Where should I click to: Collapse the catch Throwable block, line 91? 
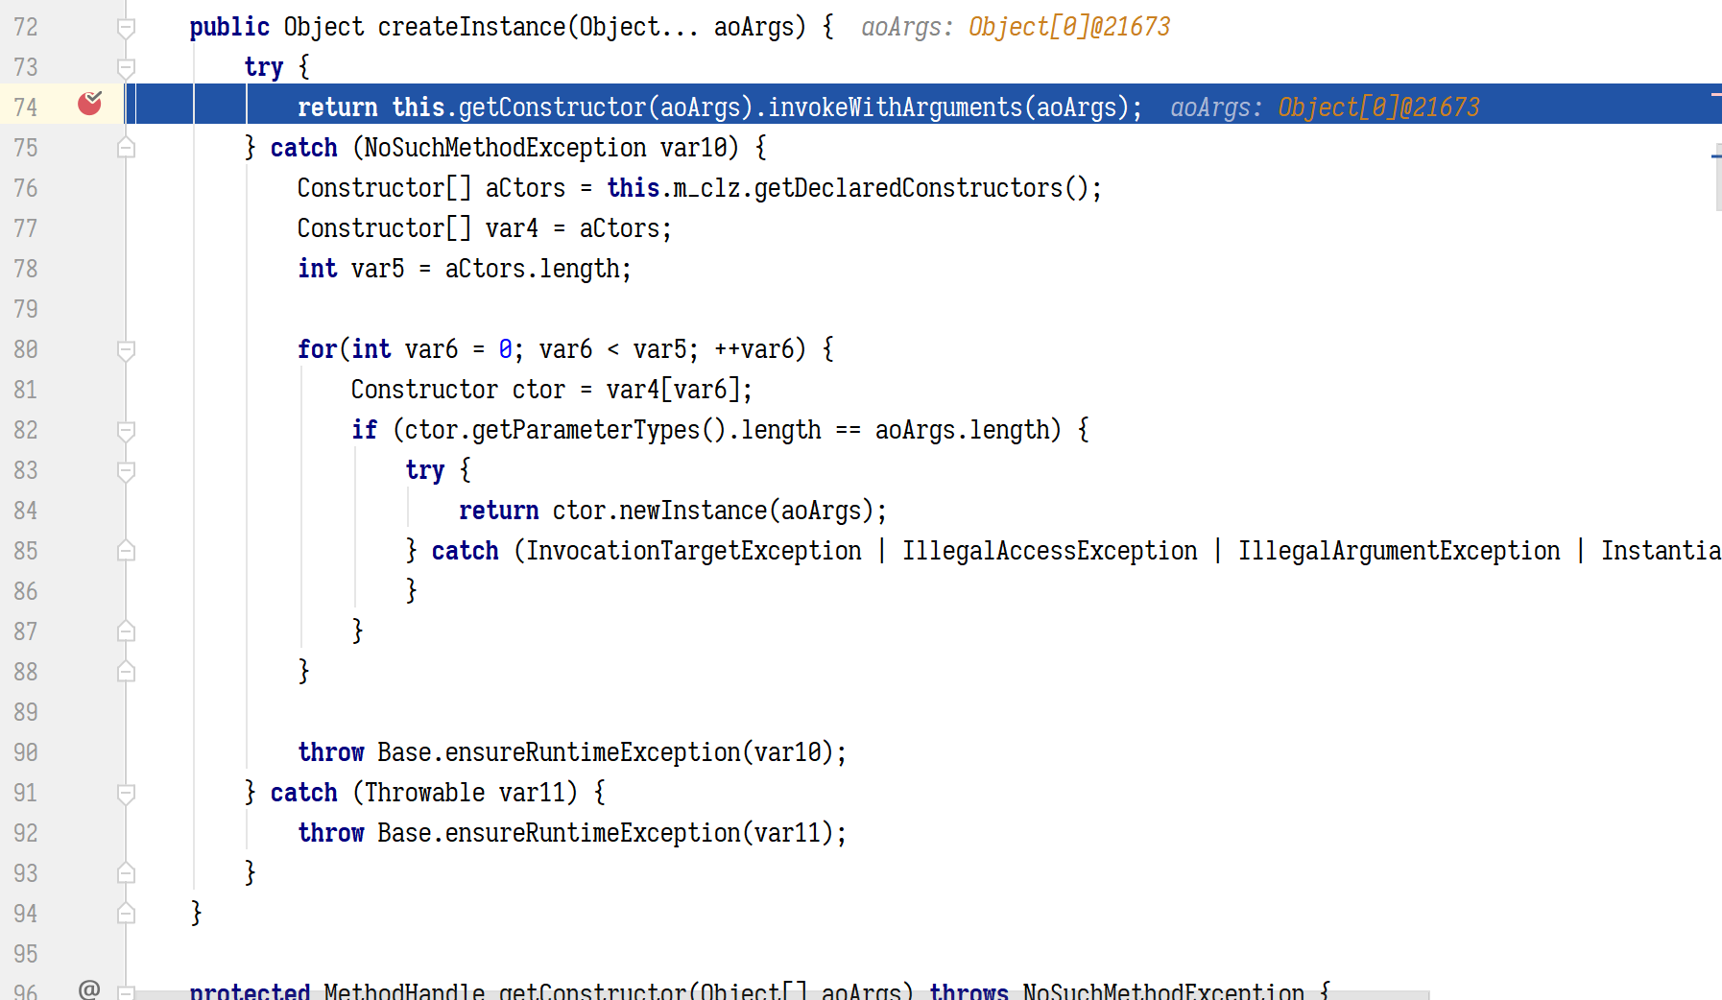click(126, 793)
